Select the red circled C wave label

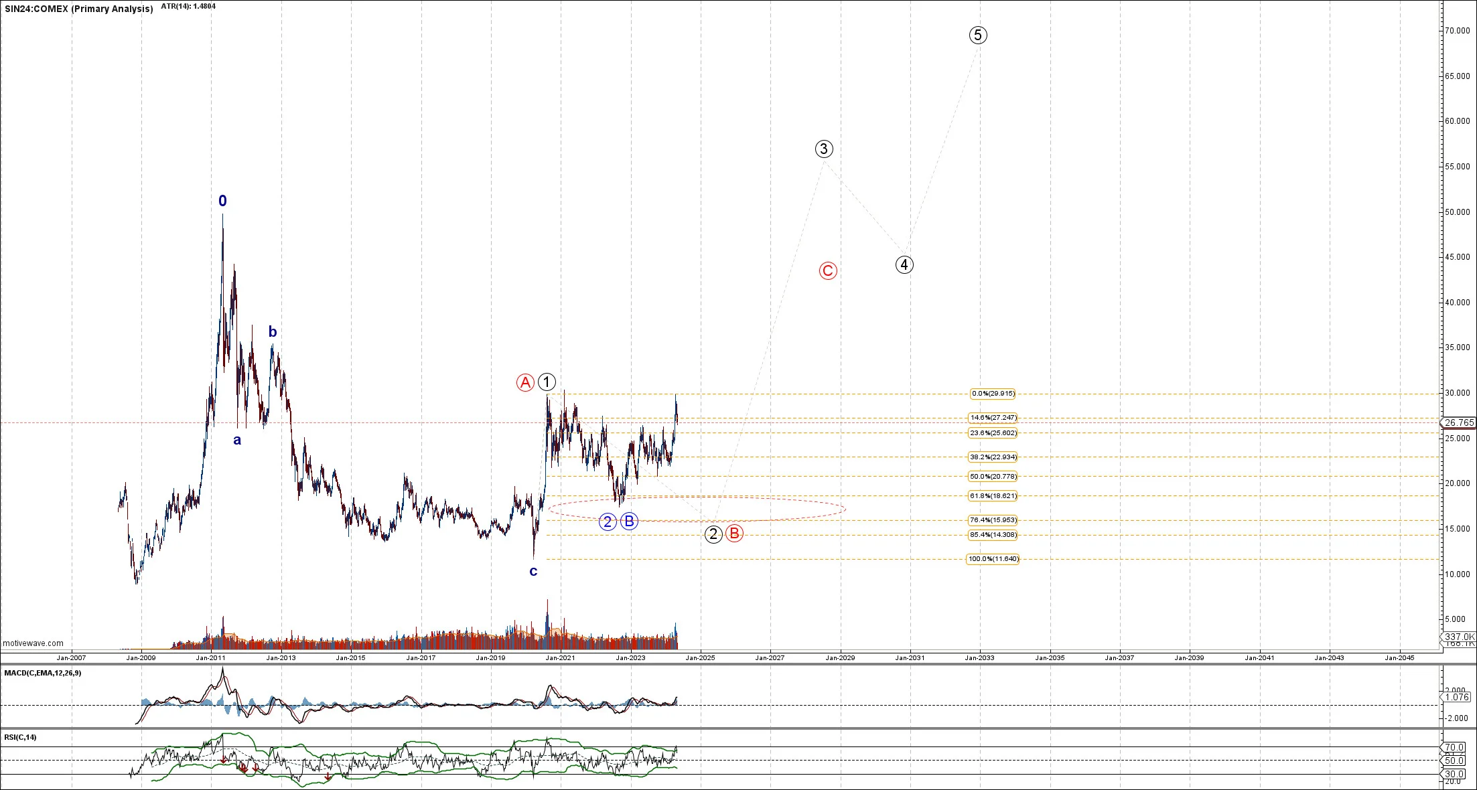(x=828, y=271)
